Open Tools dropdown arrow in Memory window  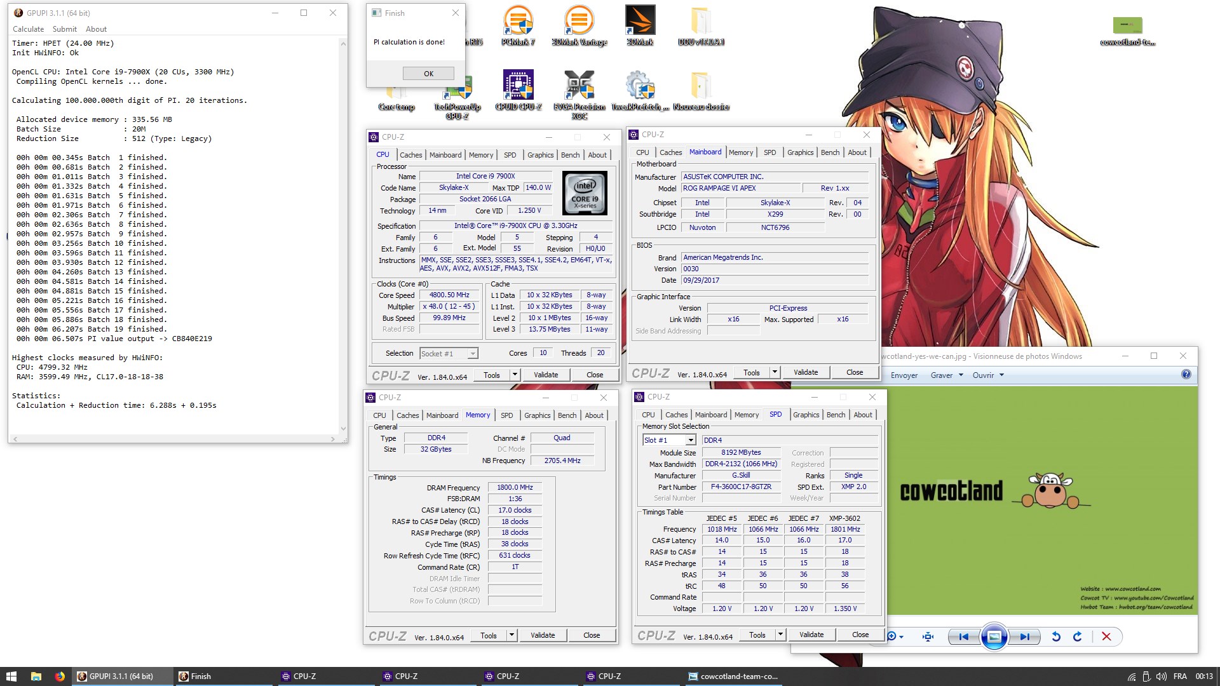(x=512, y=635)
